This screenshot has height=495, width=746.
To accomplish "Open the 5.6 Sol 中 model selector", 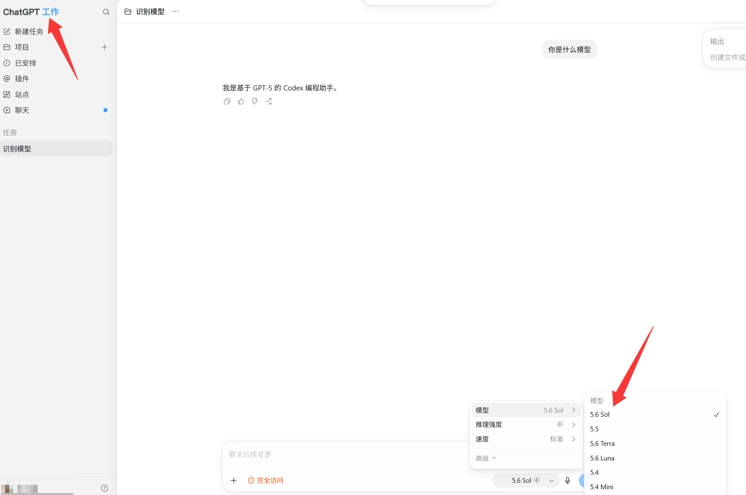I will (526, 480).
